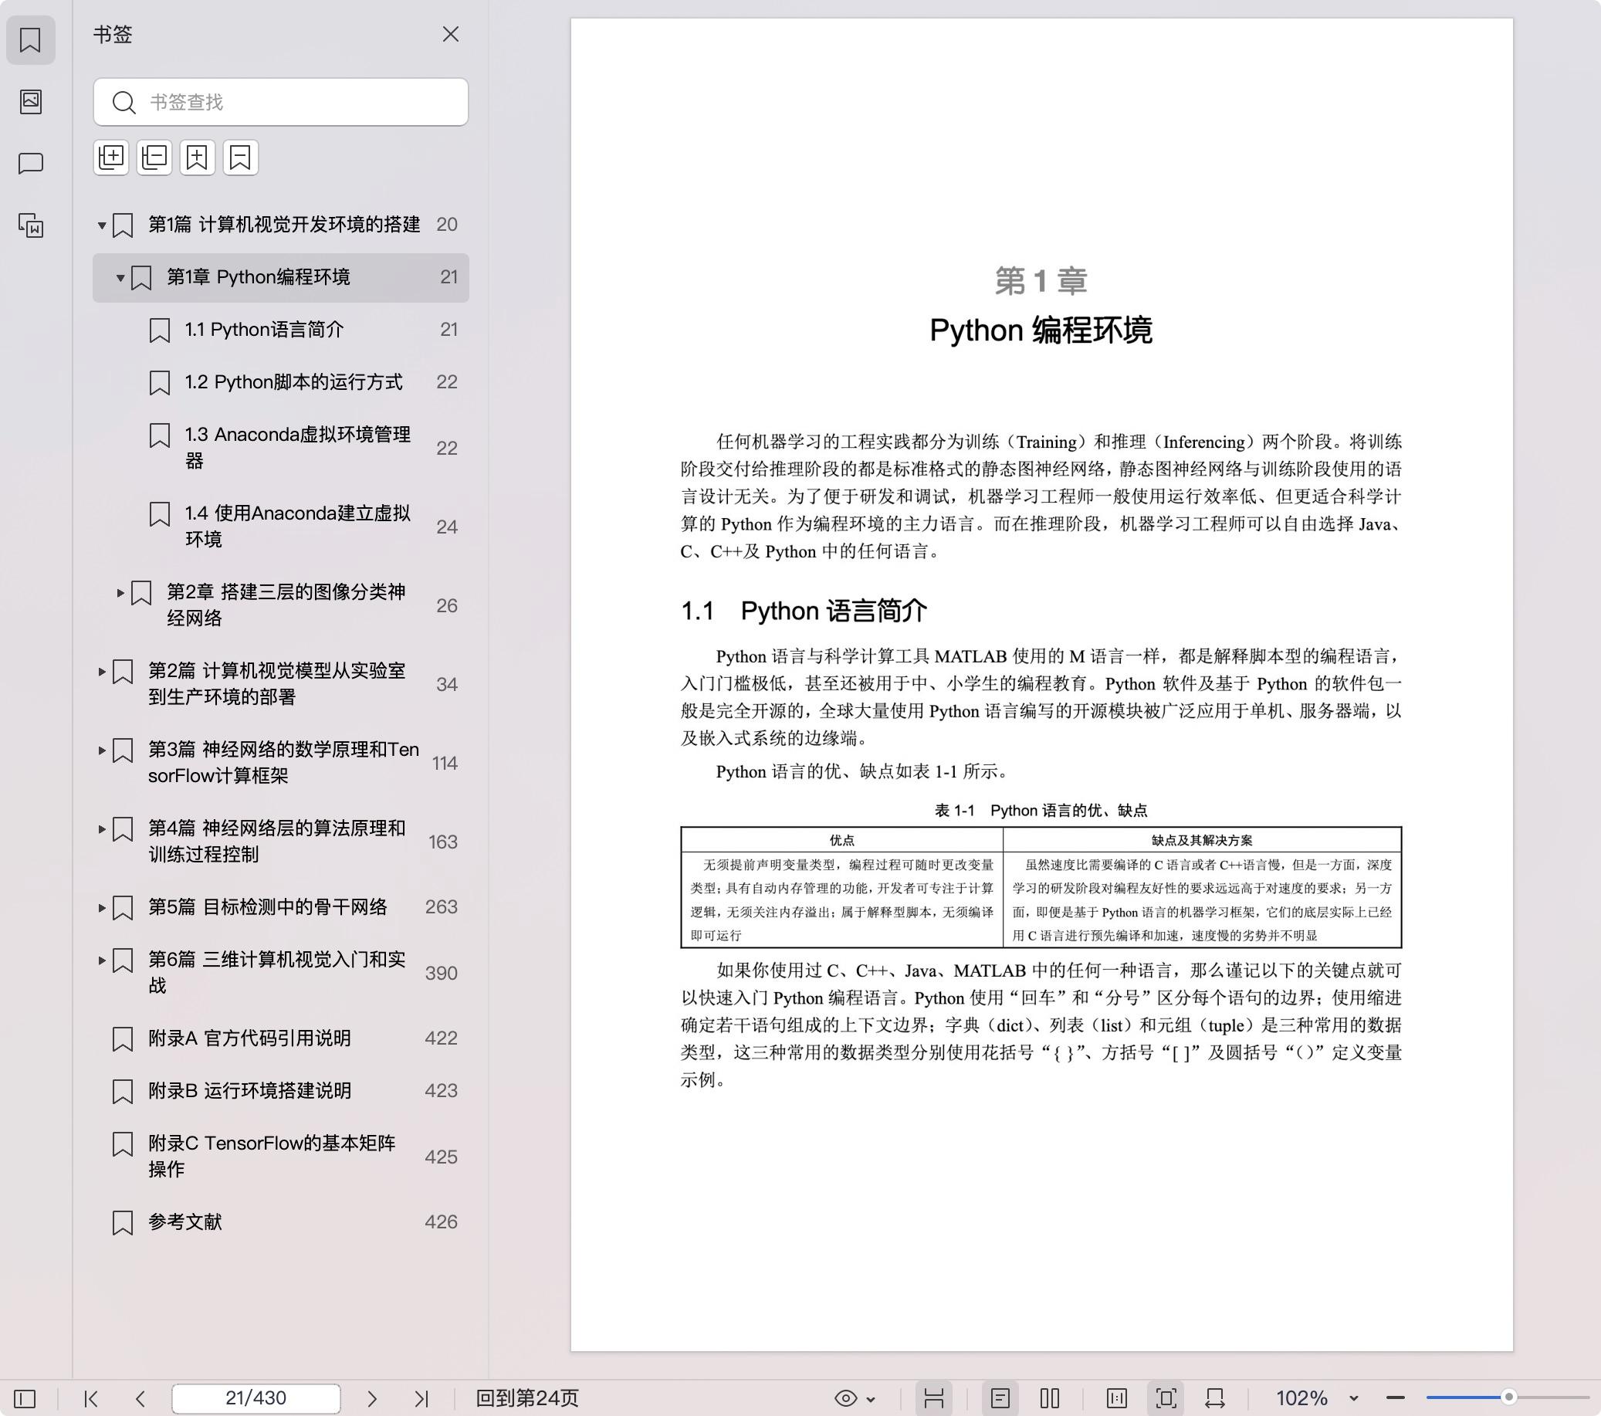Click page number 390 of 第6篇
This screenshot has height=1416, width=1601.
(x=441, y=974)
